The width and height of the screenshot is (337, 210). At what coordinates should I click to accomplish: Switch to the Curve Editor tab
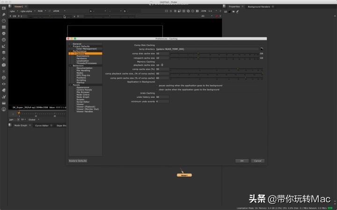[x=42, y=126]
